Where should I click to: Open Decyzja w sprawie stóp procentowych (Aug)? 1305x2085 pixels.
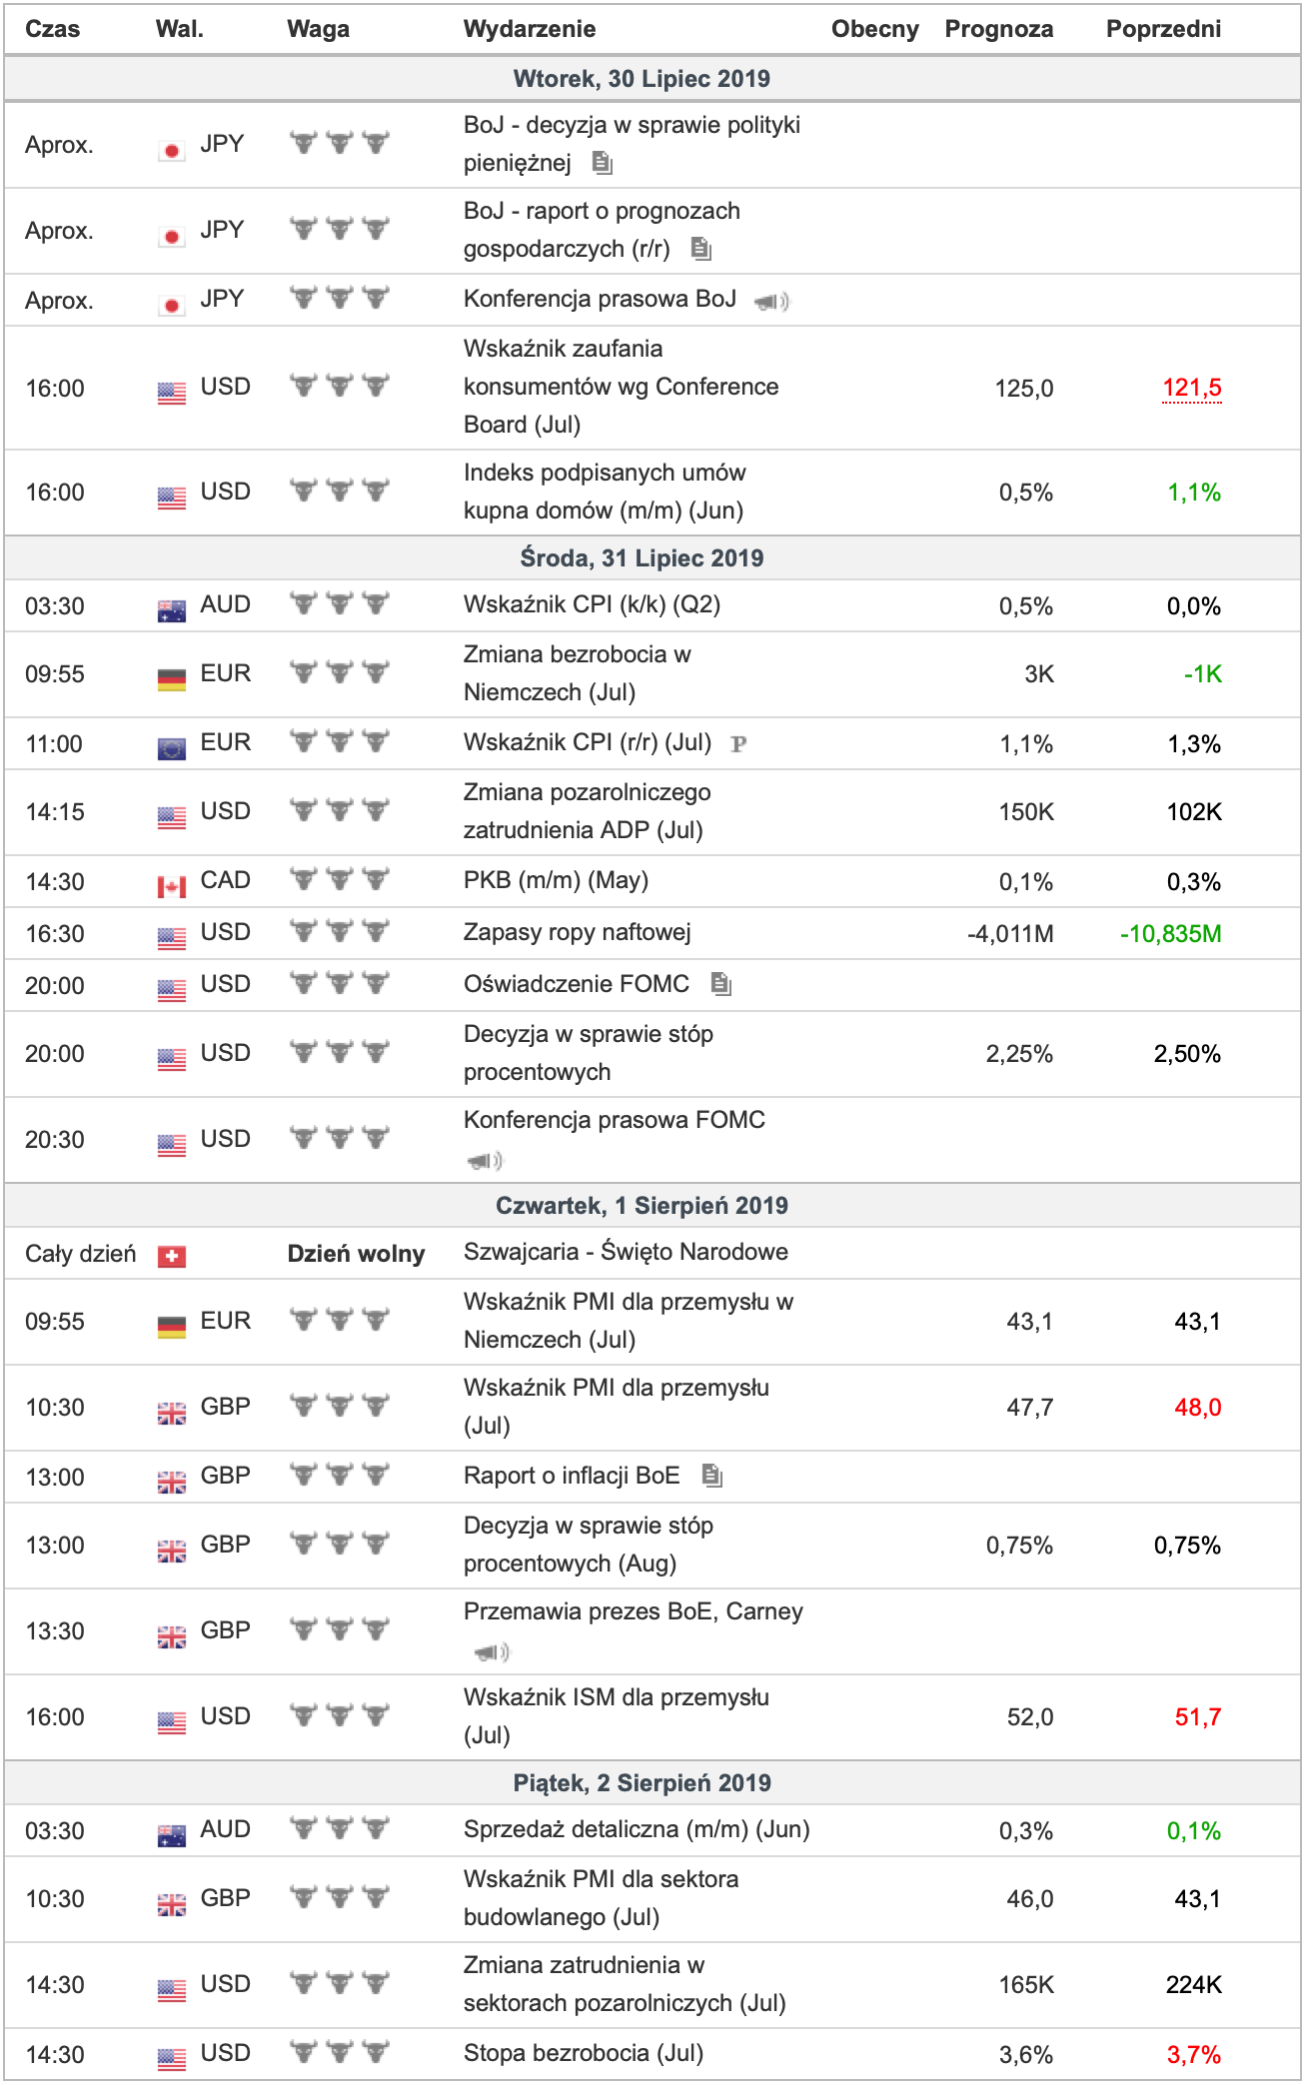click(x=588, y=1544)
